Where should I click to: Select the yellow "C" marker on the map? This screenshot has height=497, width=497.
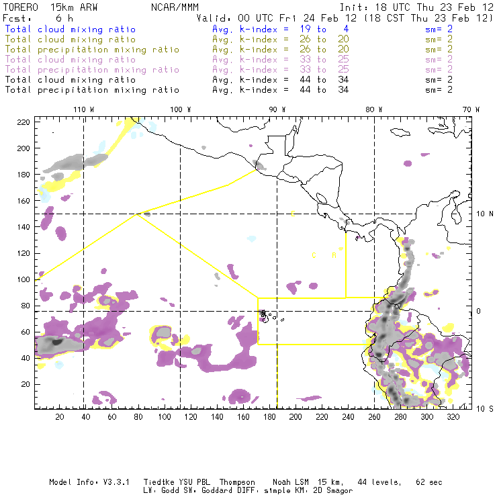pyautogui.click(x=314, y=255)
